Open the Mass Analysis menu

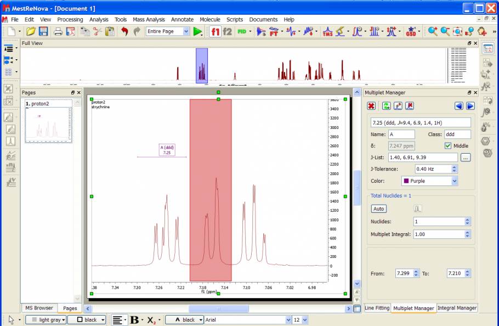tap(149, 19)
